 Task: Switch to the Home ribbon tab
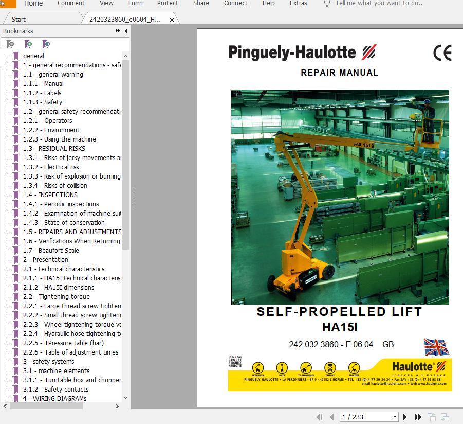click(x=33, y=4)
